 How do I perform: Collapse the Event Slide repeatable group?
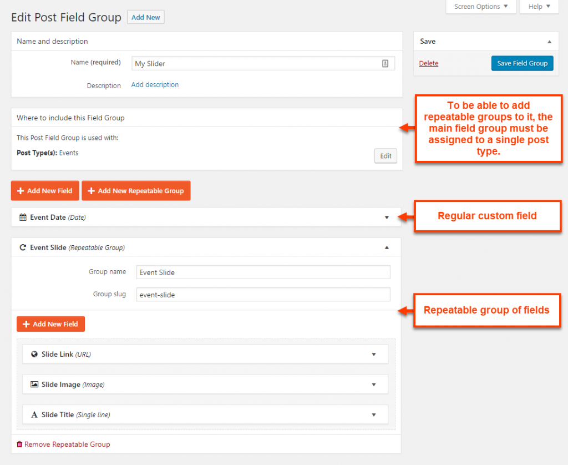pos(387,247)
